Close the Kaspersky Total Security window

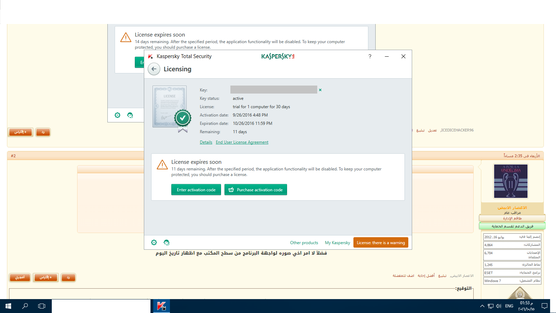(403, 56)
